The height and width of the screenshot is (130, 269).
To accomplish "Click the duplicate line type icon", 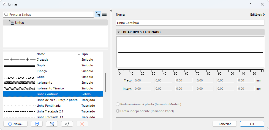I will (37, 124).
